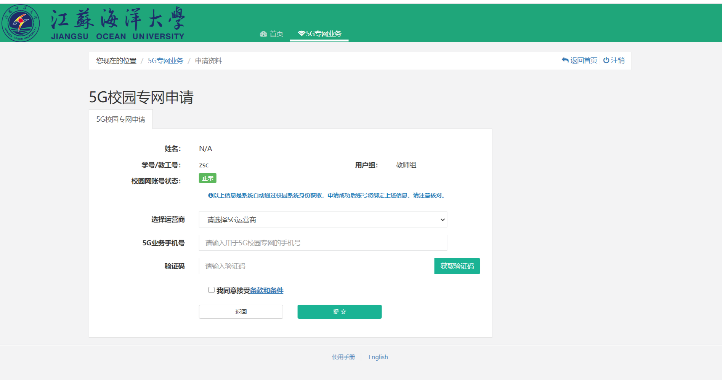Screen dimensions: 722x380
Task: Click into the 验证码 input field
Action: (316, 266)
